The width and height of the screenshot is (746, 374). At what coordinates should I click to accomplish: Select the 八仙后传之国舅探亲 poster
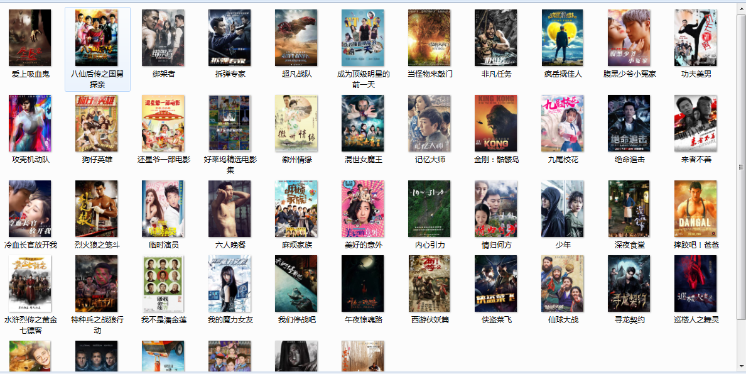[x=97, y=38]
